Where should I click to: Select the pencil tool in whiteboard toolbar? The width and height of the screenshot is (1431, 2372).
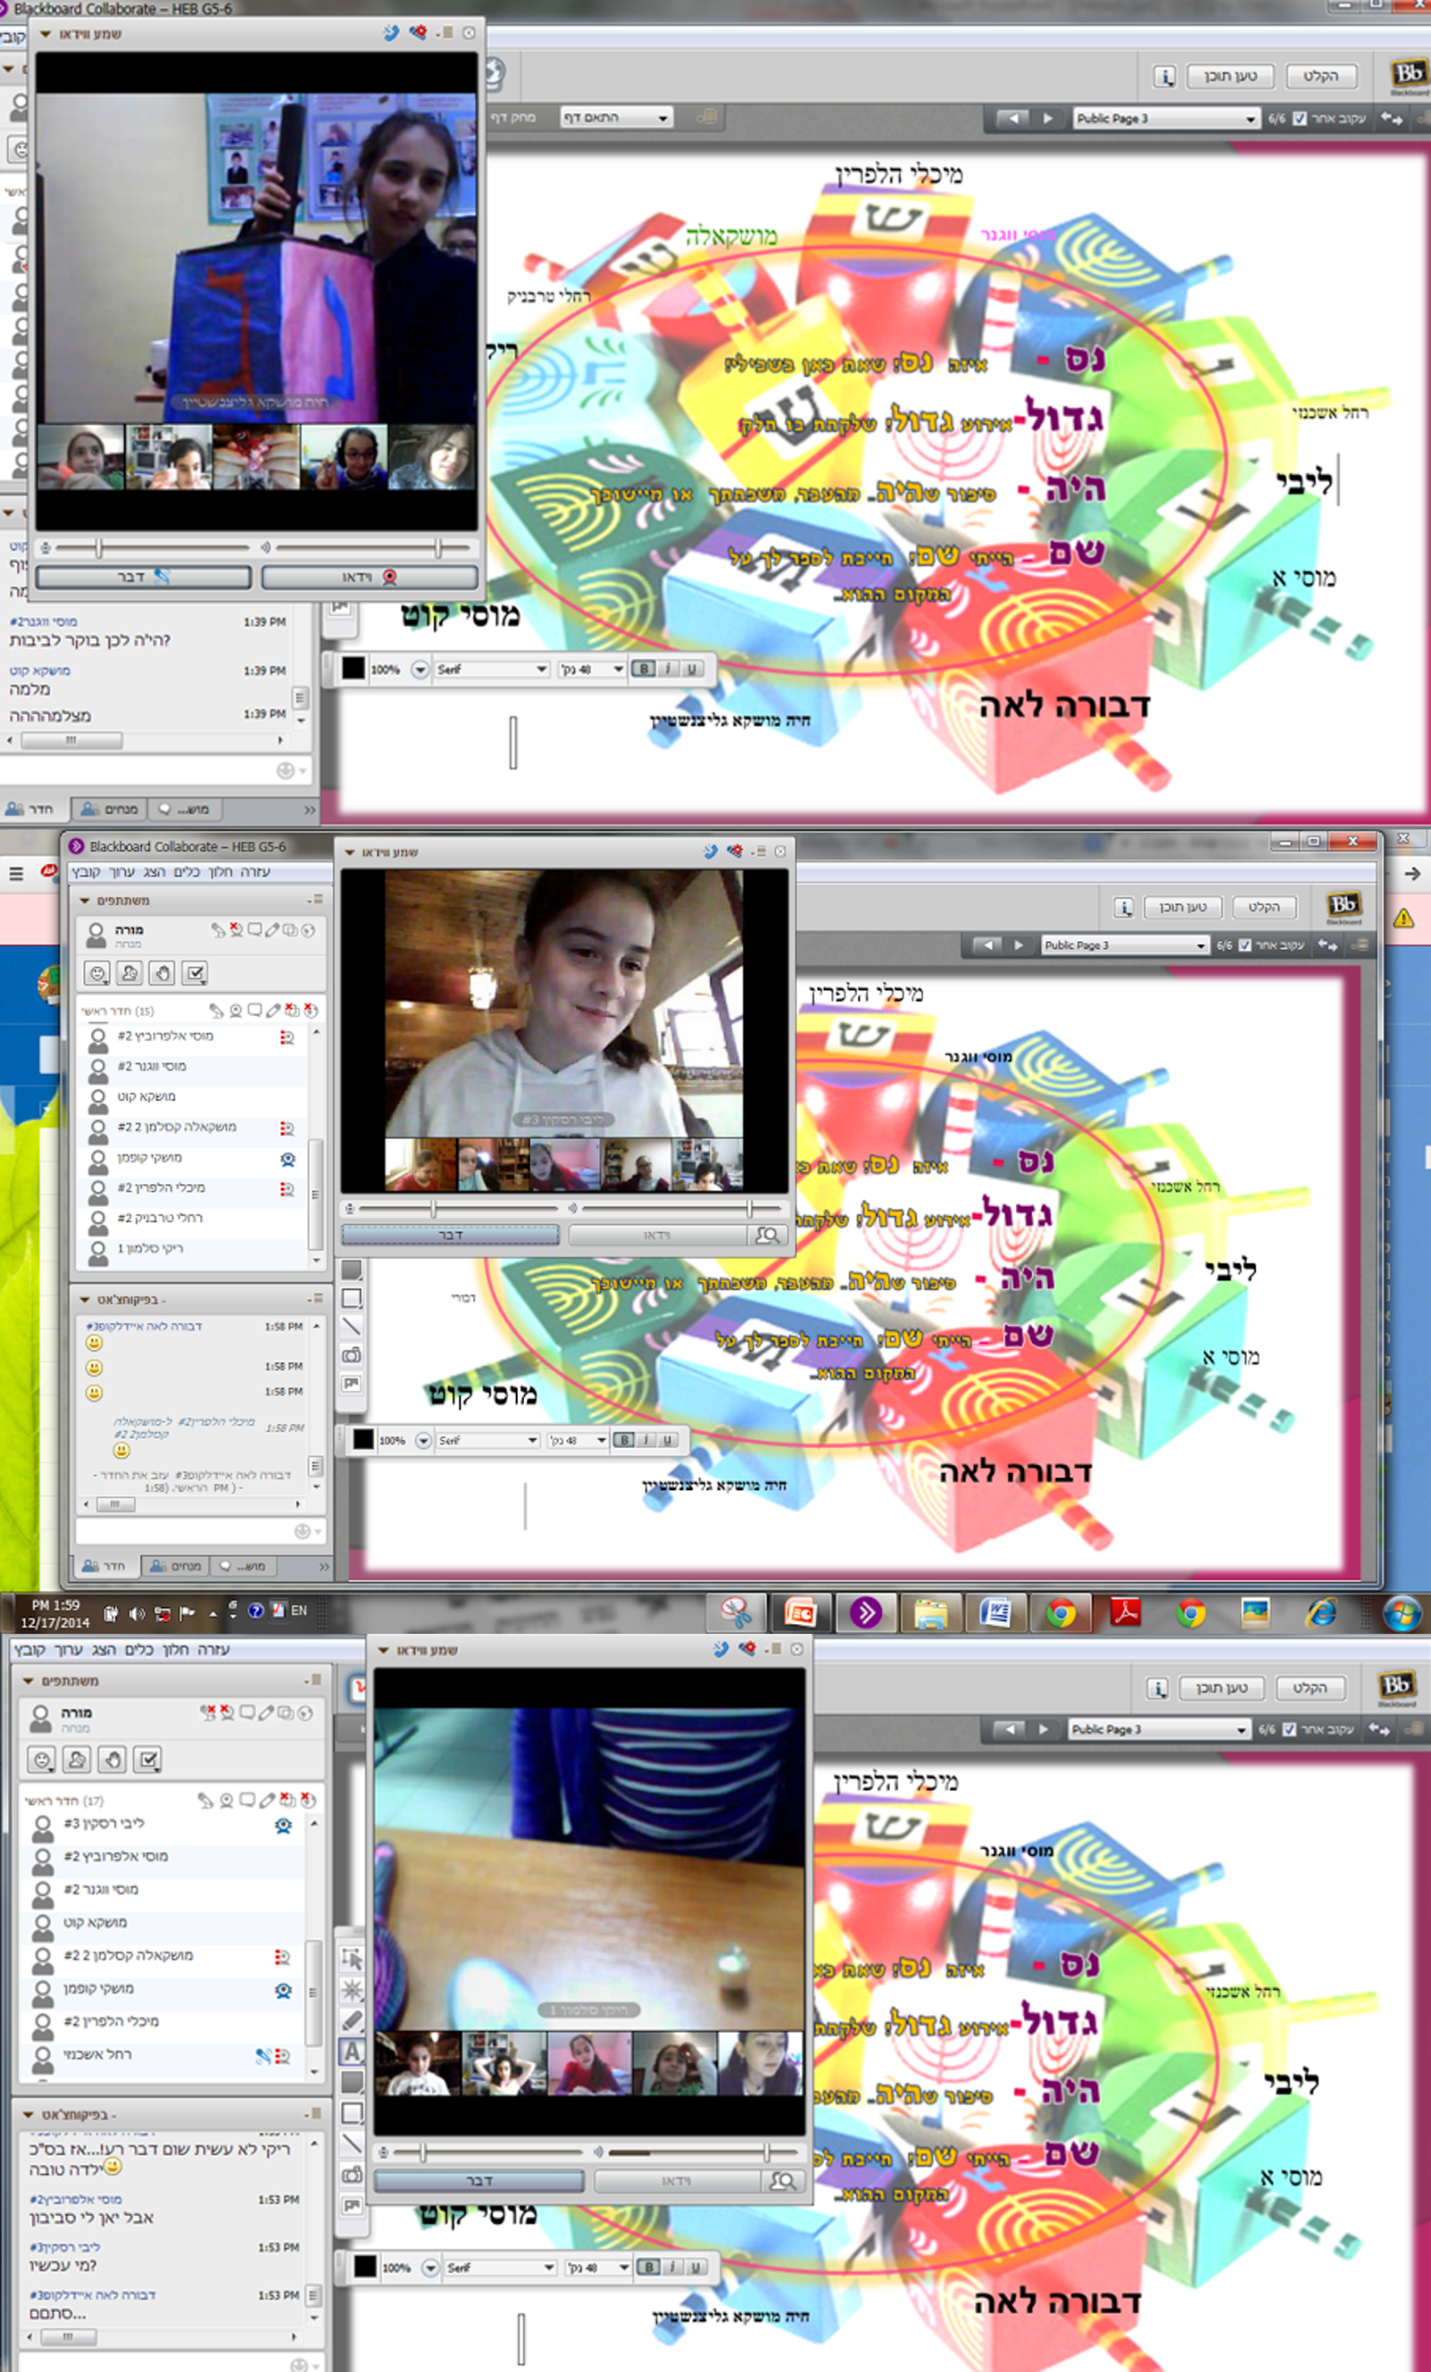352,2020
